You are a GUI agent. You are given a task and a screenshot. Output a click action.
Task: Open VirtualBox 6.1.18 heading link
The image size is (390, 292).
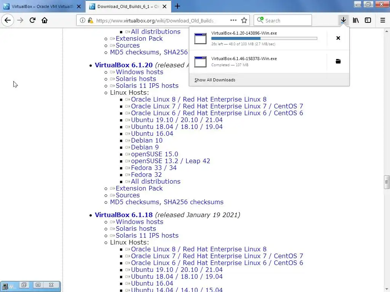124,215
